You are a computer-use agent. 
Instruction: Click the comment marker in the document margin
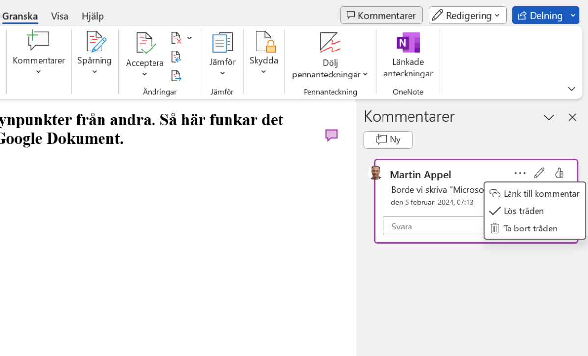(x=332, y=135)
